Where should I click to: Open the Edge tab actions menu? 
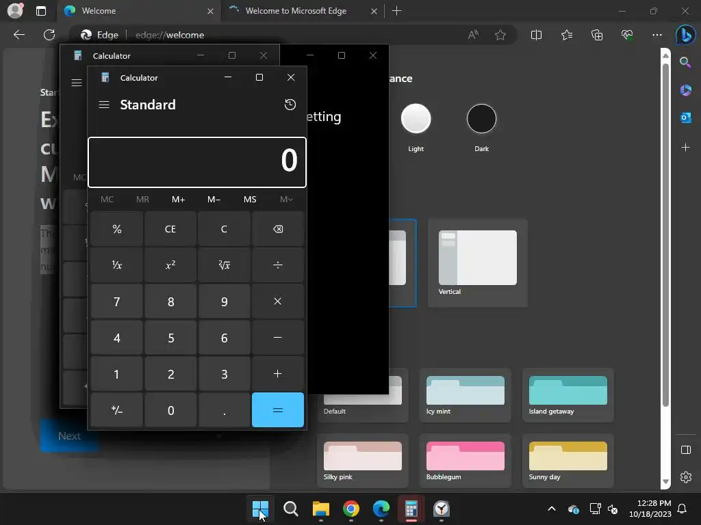[x=41, y=11]
